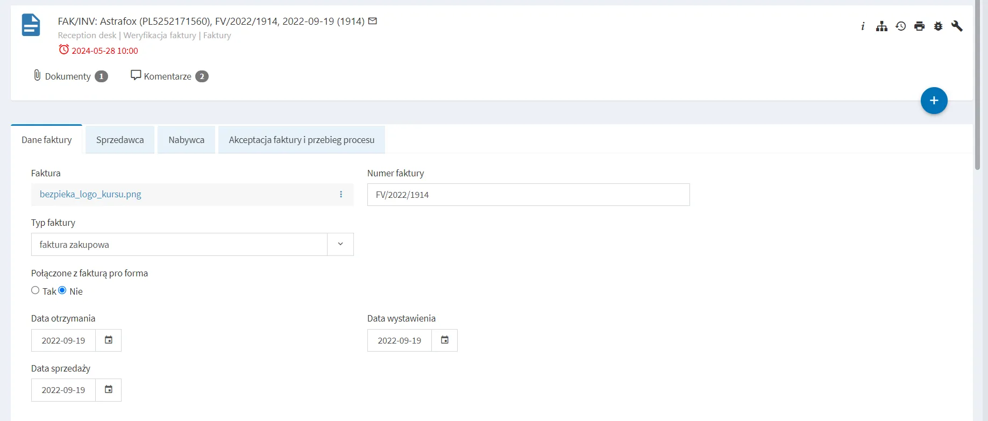Click the speech bubble Komentarze icon
The height and width of the screenshot is (421, 988).
136,75
